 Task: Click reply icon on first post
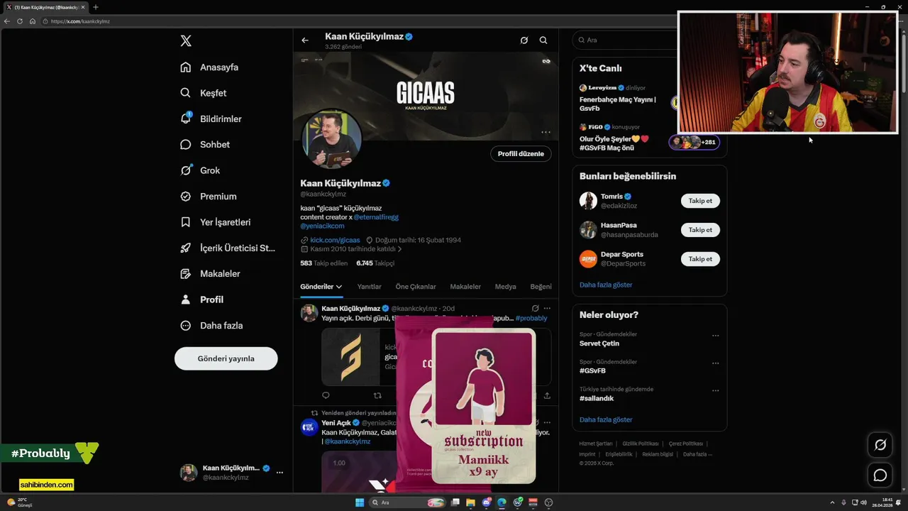326,395
